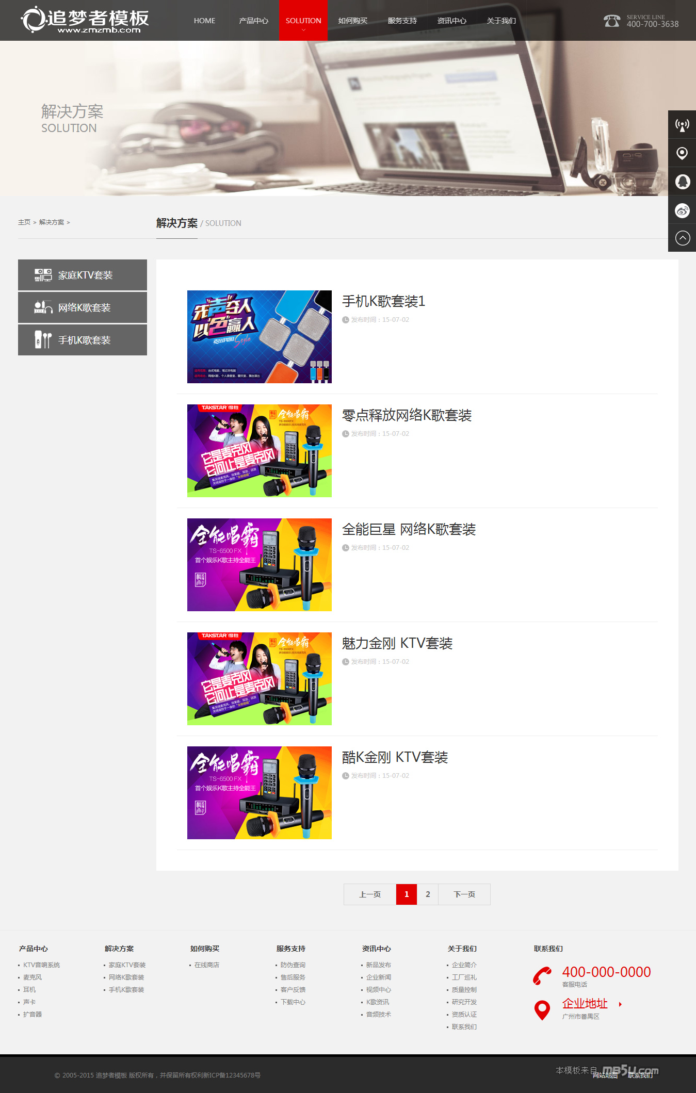Open the 关于我们 navigation menu
This screenshot has height=1093, width=696.
(x=501, y=21)
